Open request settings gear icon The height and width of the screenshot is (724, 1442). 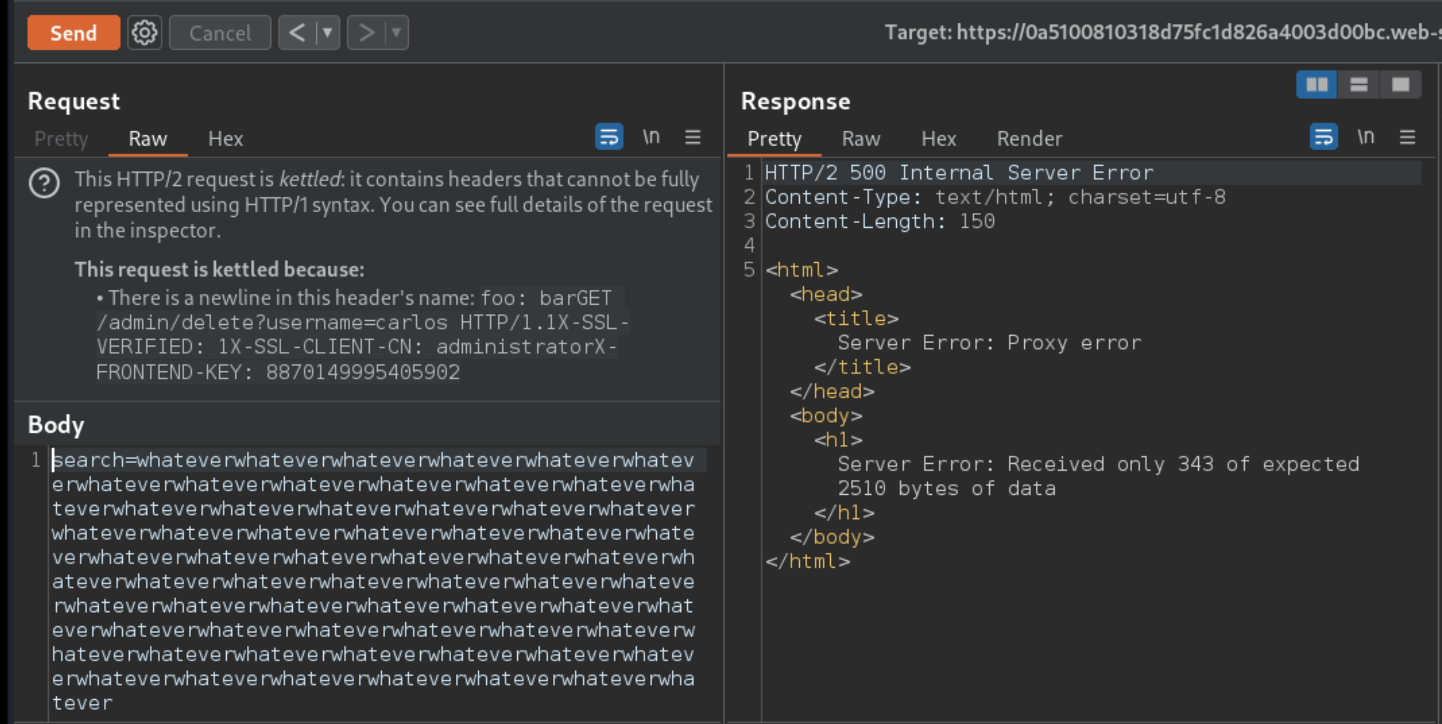tap(145, 33)
